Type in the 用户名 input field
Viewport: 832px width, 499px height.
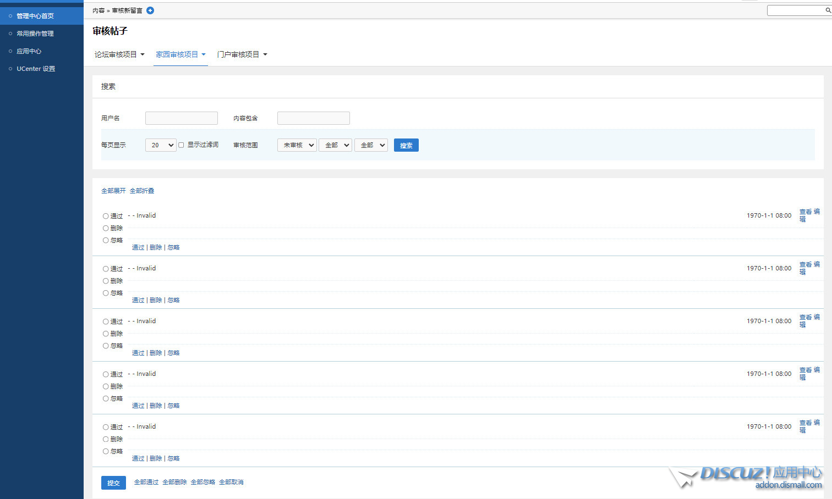tap(182, 118)
